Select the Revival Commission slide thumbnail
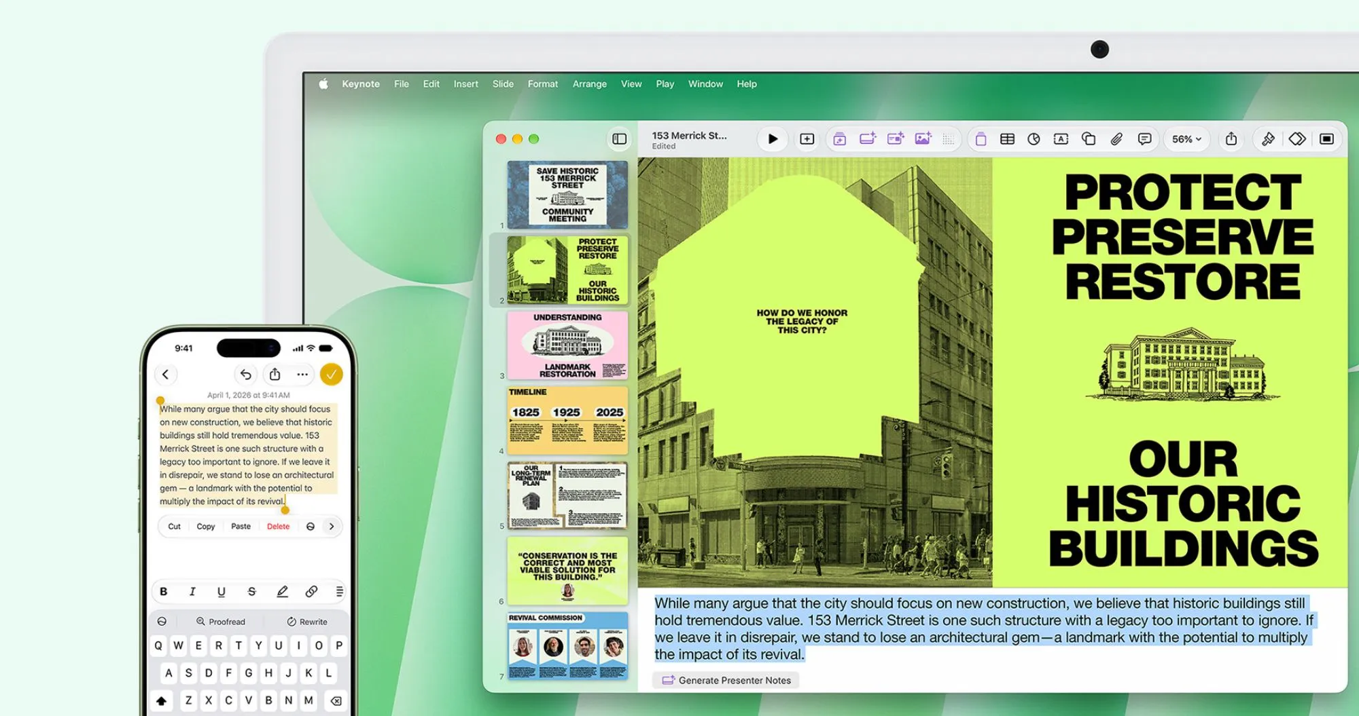 (567, 645)
